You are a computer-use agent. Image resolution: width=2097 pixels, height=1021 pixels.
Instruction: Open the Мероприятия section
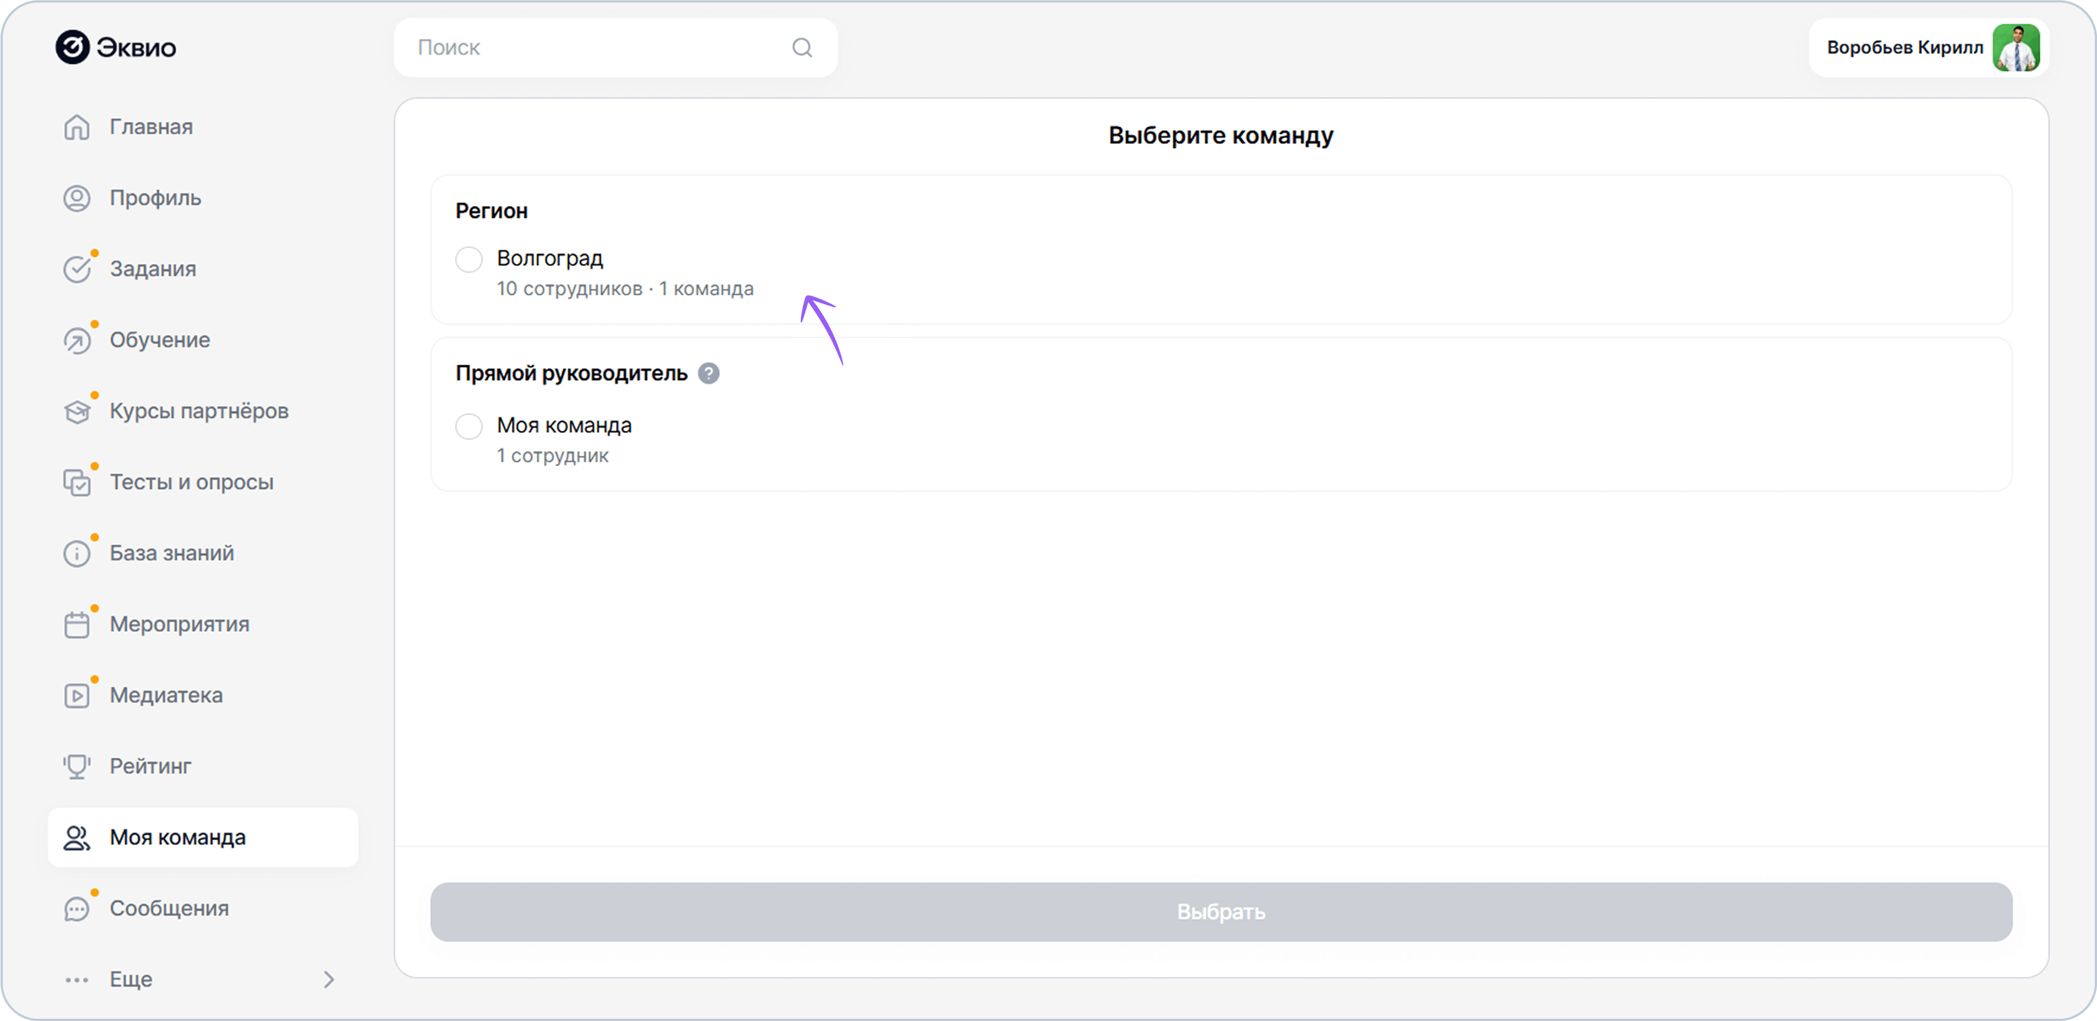(x=203, y=624)
